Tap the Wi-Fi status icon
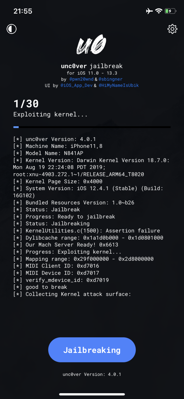Screen dimensions: 184x399 pyautogui.click(x=159, y=11)
